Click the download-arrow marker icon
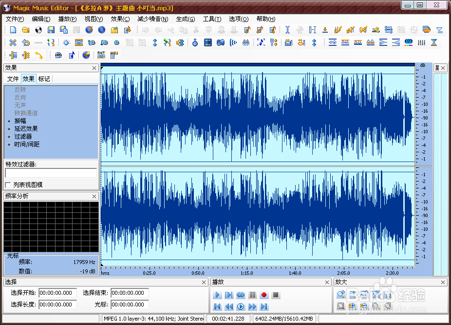 (325, 30)
